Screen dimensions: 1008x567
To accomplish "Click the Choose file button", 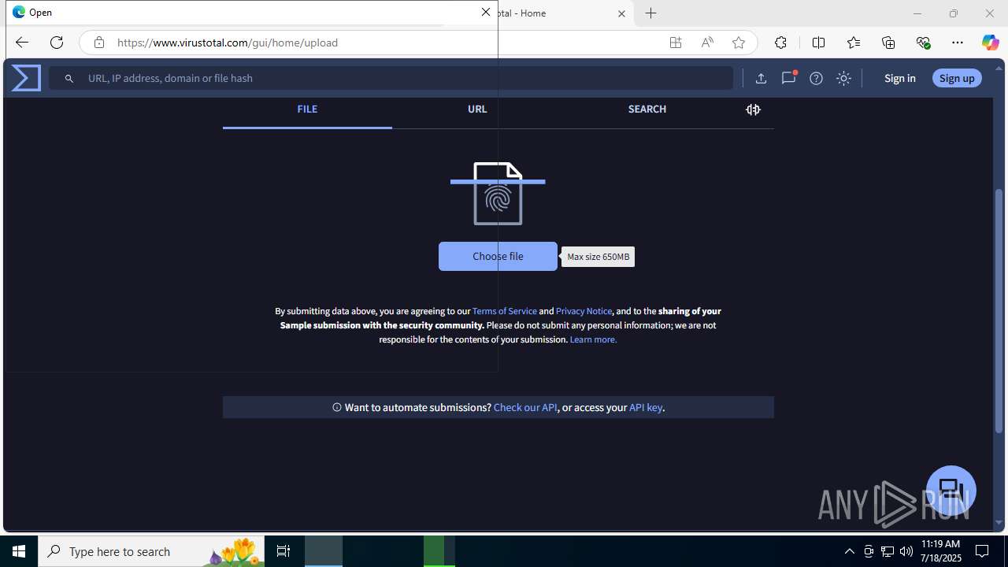I will (498, 256).
